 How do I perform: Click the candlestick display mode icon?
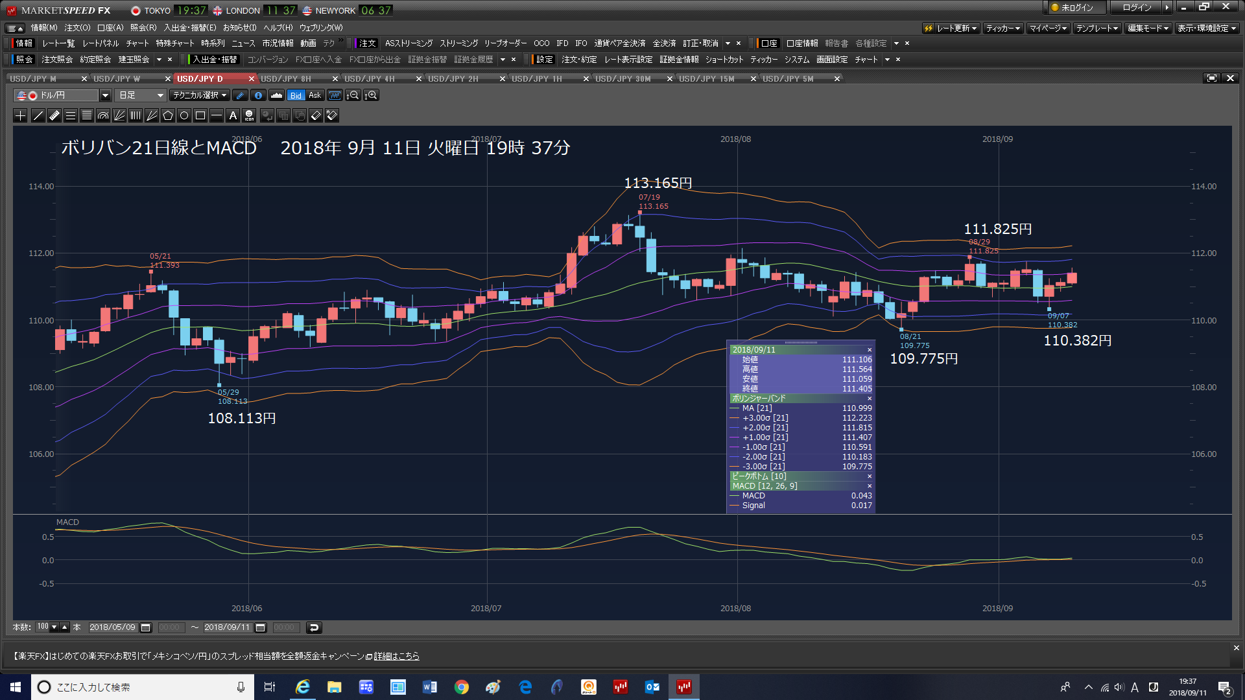335,95
